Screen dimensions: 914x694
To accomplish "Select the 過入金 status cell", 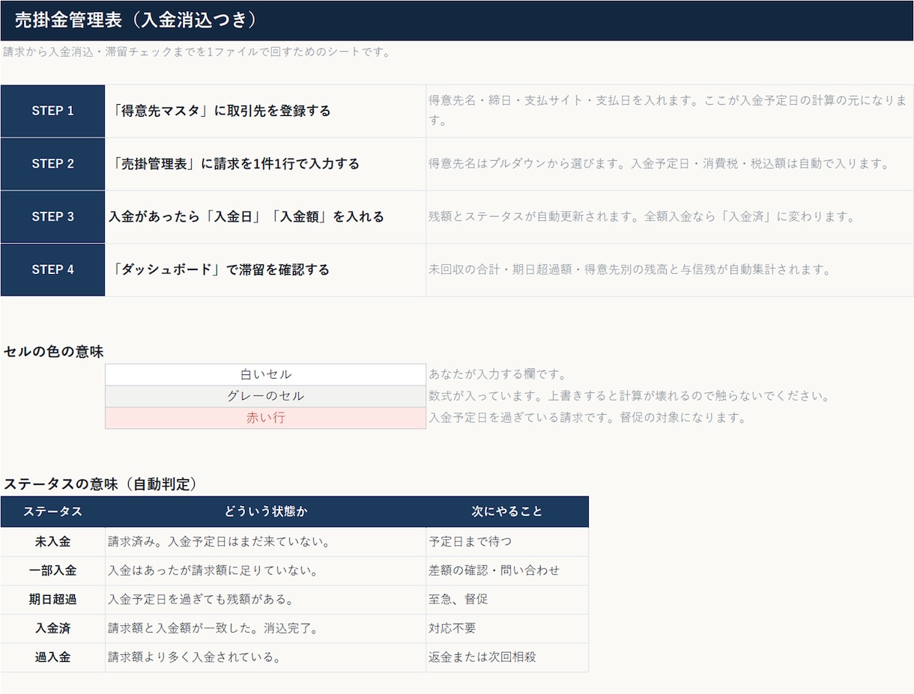I will [52, 657].
